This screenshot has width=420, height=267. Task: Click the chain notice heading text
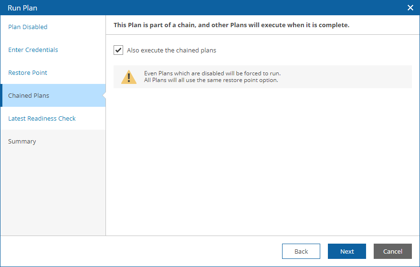(231, 25)
